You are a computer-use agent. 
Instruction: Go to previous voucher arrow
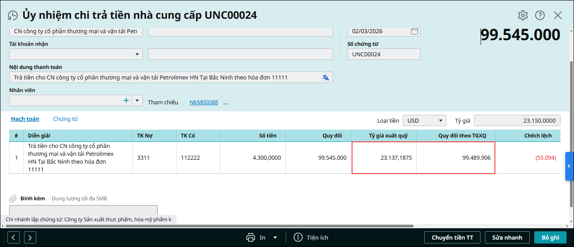point(14,237)
